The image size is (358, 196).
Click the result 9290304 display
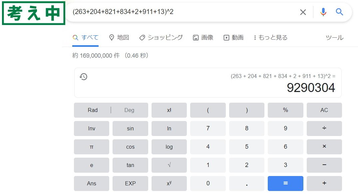(311, 88)
